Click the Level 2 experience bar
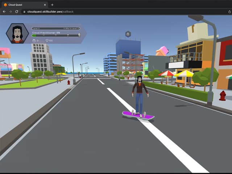 (54, 28)
